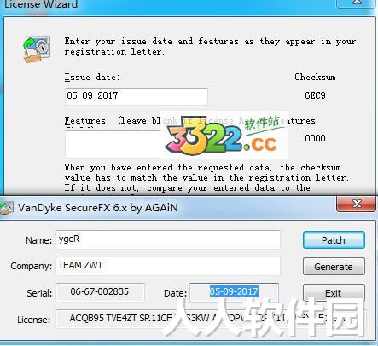Click the keygen window title bar icon
Screen dimensions: 378x346
coord(7,208)
